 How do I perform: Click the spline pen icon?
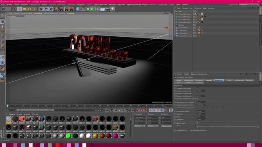(83, 9)
